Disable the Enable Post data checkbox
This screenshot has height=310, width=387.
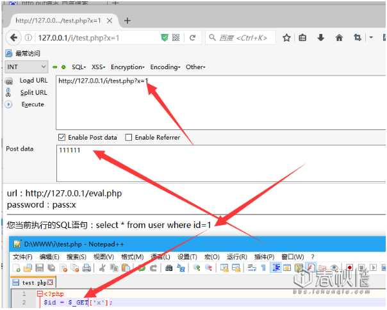pyautogui.click(x=62, y=137)
